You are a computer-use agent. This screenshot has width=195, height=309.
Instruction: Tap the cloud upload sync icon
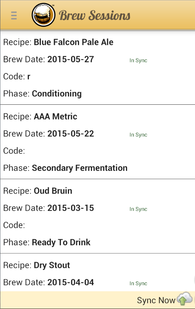point(184,299)
